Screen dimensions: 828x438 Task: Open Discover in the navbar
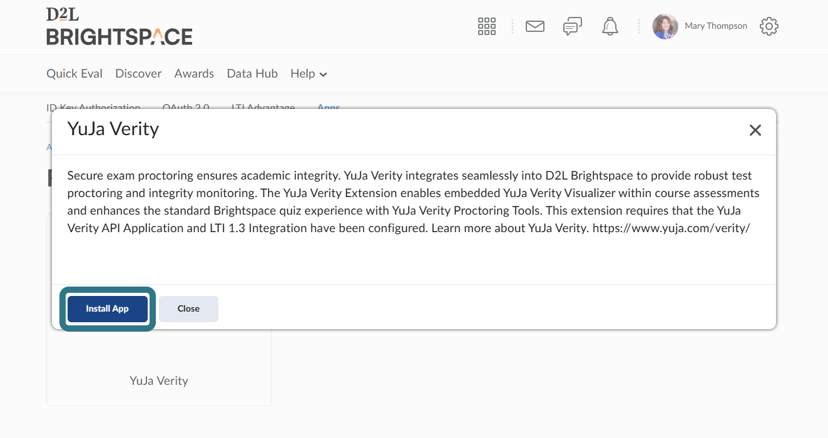pos(138,74)
